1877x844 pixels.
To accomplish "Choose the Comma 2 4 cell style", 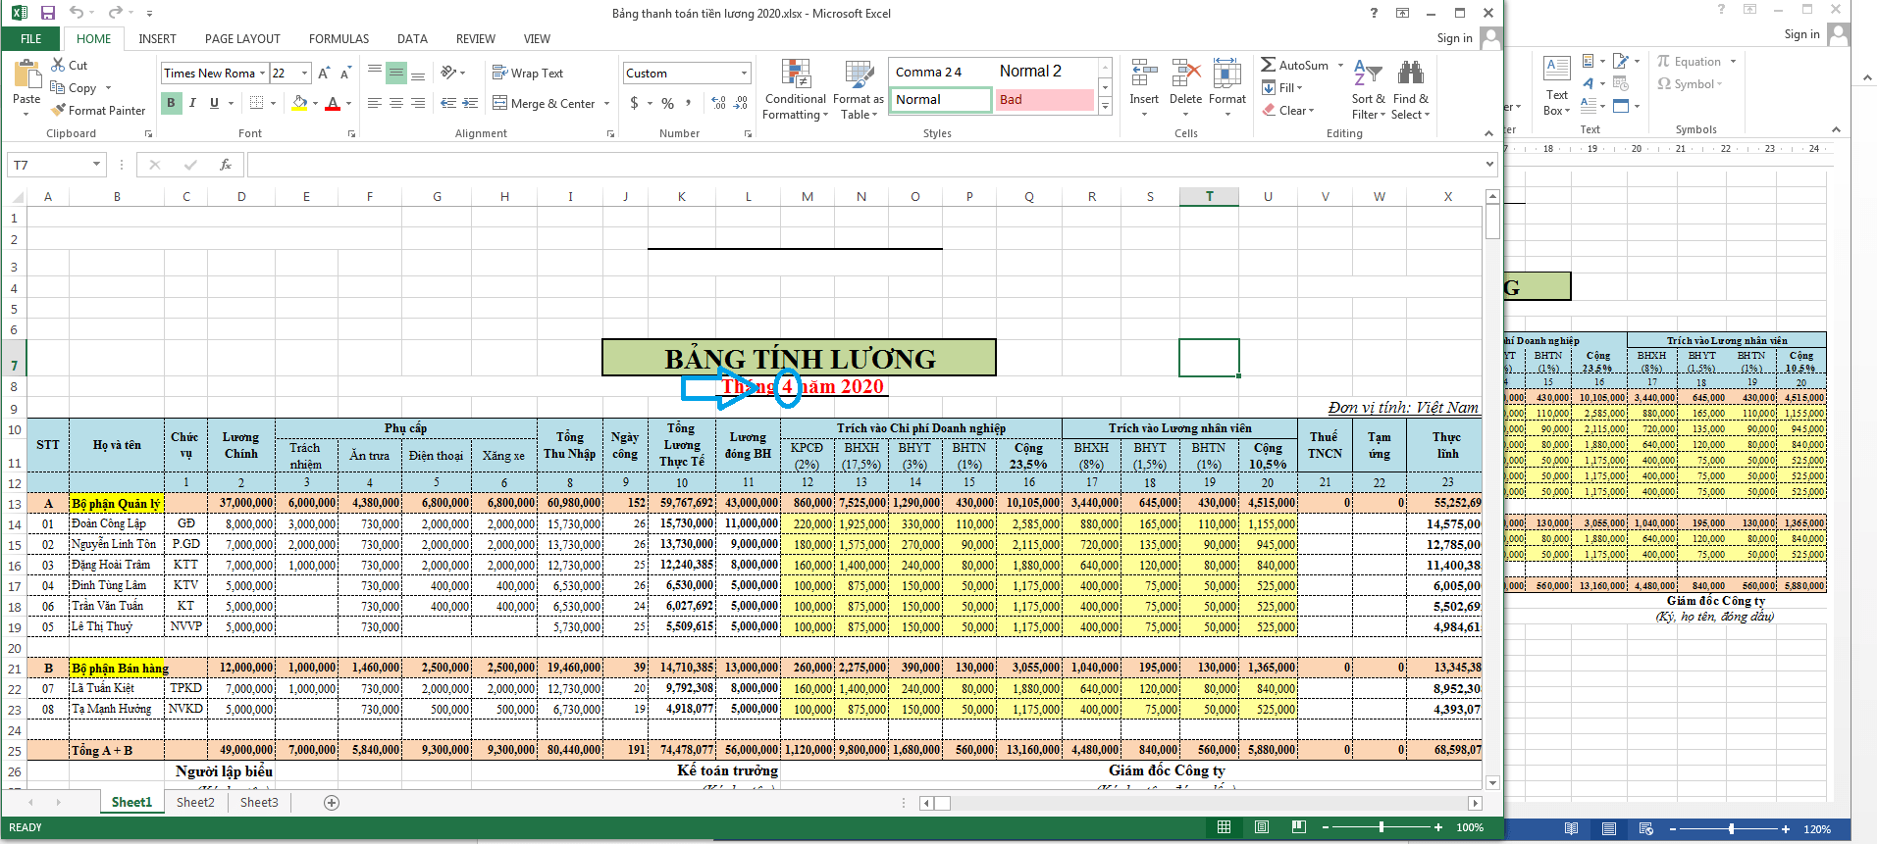I will 941,72.
